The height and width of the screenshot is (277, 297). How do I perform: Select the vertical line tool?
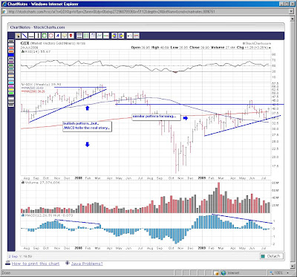pyautogui.click(x=38, y=36)
